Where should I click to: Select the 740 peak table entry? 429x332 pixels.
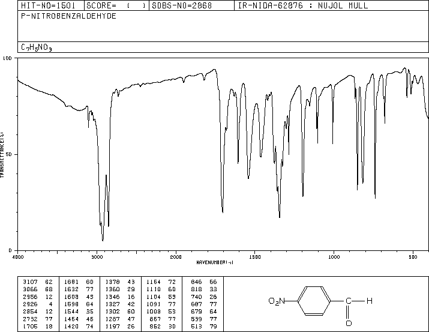pos(204,297)
